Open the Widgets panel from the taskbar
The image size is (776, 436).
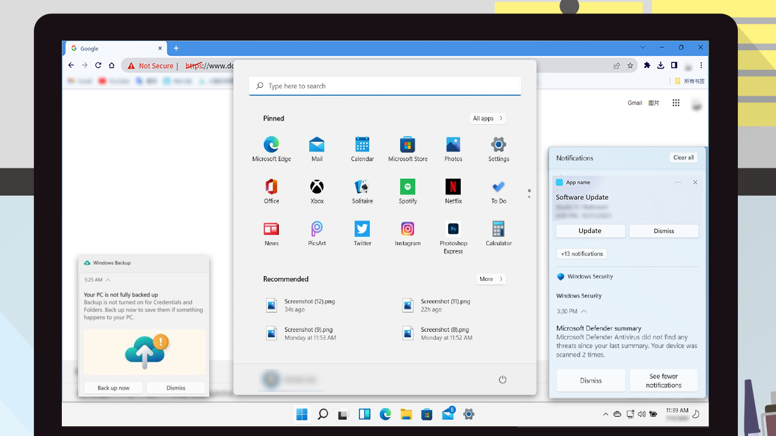364,414
